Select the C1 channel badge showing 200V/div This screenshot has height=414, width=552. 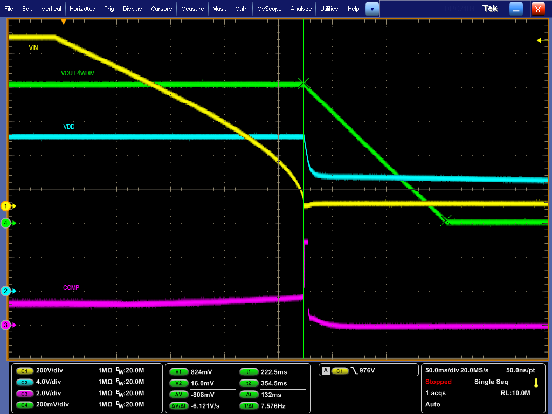point(24,371)
